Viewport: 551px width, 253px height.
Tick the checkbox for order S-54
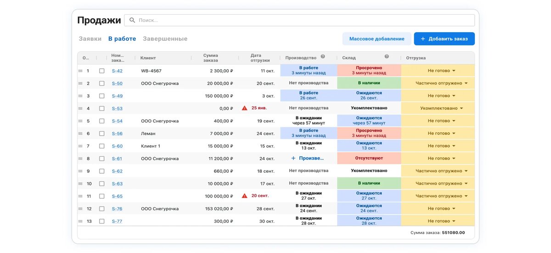tap(102, 121)
